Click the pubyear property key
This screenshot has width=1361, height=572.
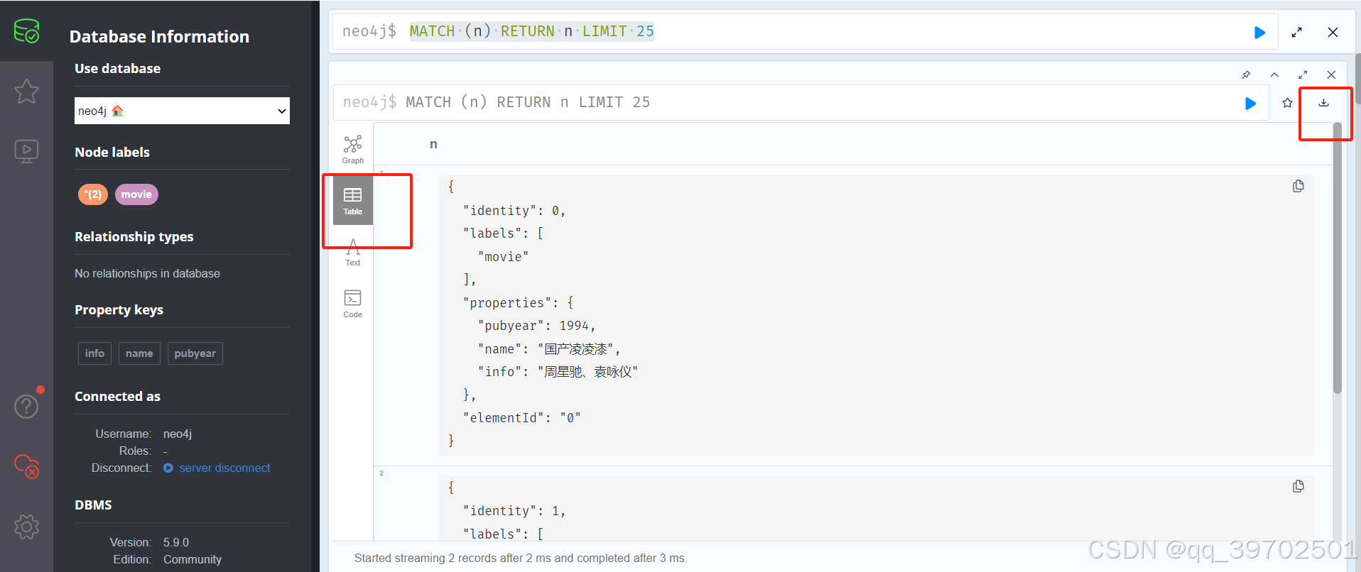[x=195, y=353]
